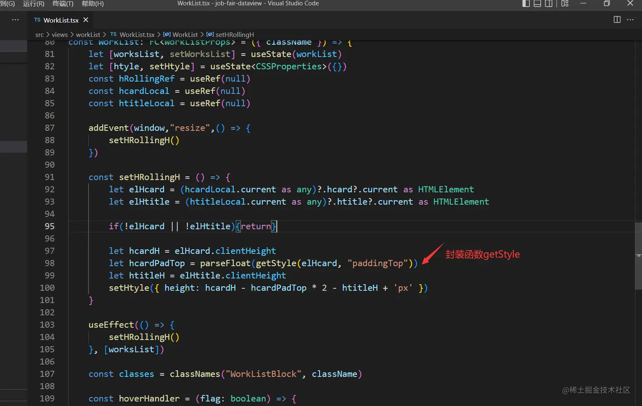Click hRollingRef variable on line 83

pyautogui.click(x=146, y=79)
